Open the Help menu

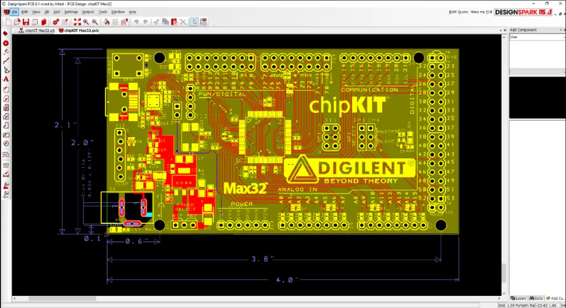[x=133, y=12]
